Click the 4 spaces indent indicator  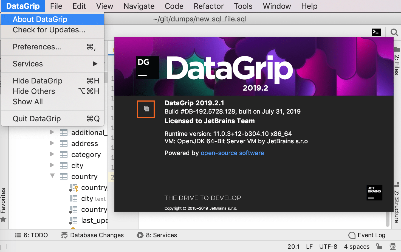pyautogui.click(x=357, y=247)
